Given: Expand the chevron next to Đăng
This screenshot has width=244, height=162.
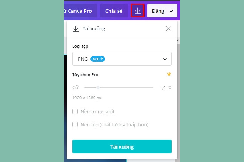Looking at the screenshot, I should (171, 11).
